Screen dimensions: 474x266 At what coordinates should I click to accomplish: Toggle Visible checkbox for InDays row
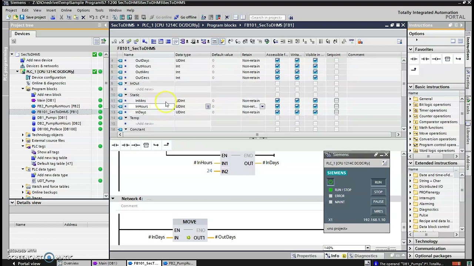315,112
